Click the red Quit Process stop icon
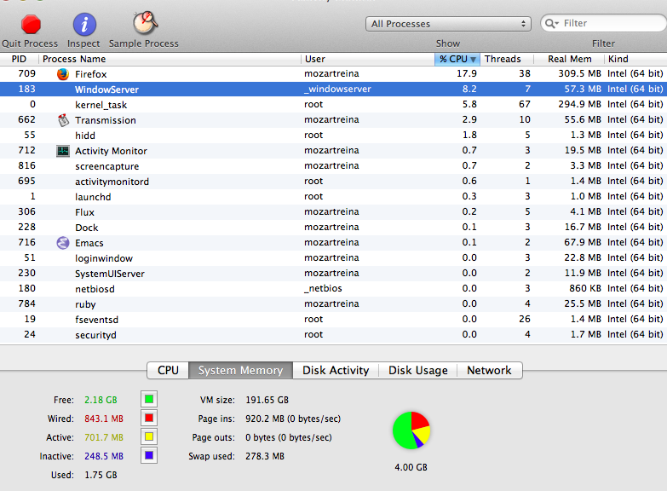The height and width of the screenshot is (491, 667). coord(31,24)
